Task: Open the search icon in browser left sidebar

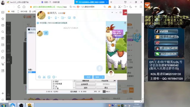Action: (3, 32)
